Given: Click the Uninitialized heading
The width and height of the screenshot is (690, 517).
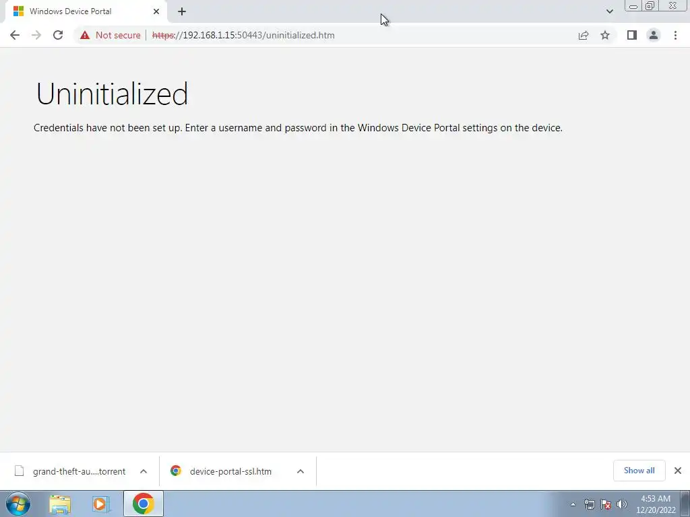Looking at the screenshot, I should tap(113, 94).
